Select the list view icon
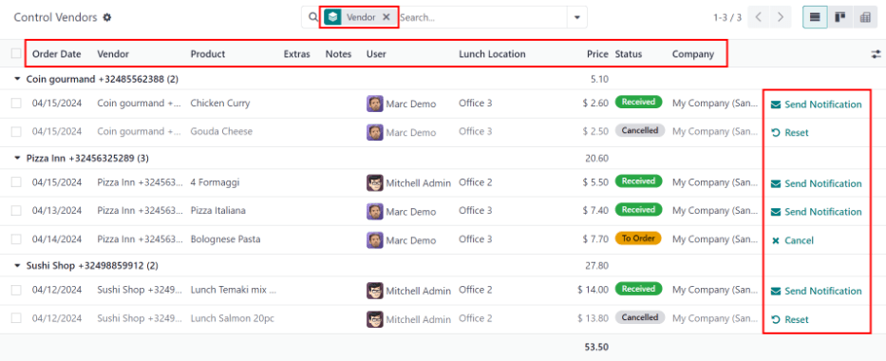Viewport: 886px width, 361px height. tap(815, 17)
